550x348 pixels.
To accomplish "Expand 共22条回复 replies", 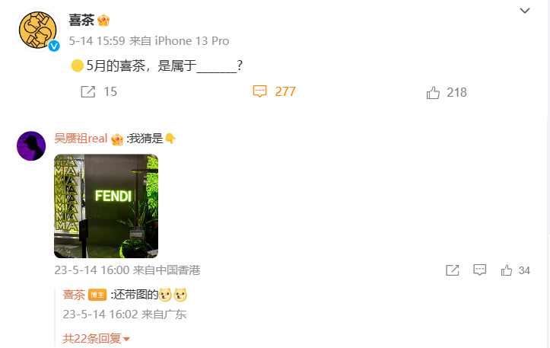I will [x=96, y=338].
